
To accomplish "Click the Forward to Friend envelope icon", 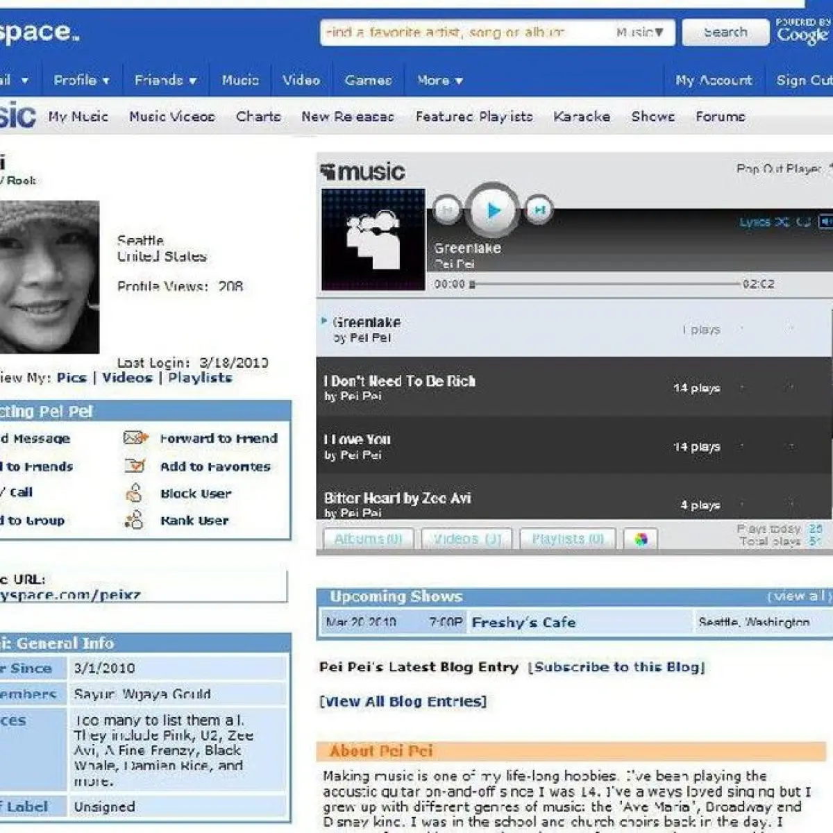I will pos(135,437).
